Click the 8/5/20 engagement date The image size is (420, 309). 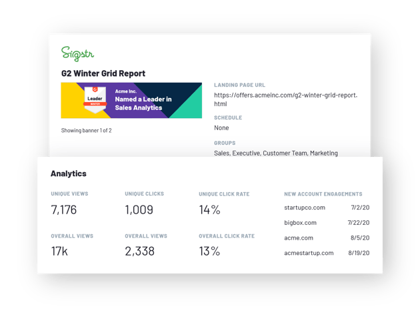360,238
